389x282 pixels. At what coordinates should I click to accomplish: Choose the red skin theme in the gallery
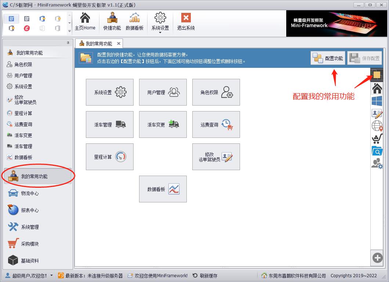coord(27,28)
